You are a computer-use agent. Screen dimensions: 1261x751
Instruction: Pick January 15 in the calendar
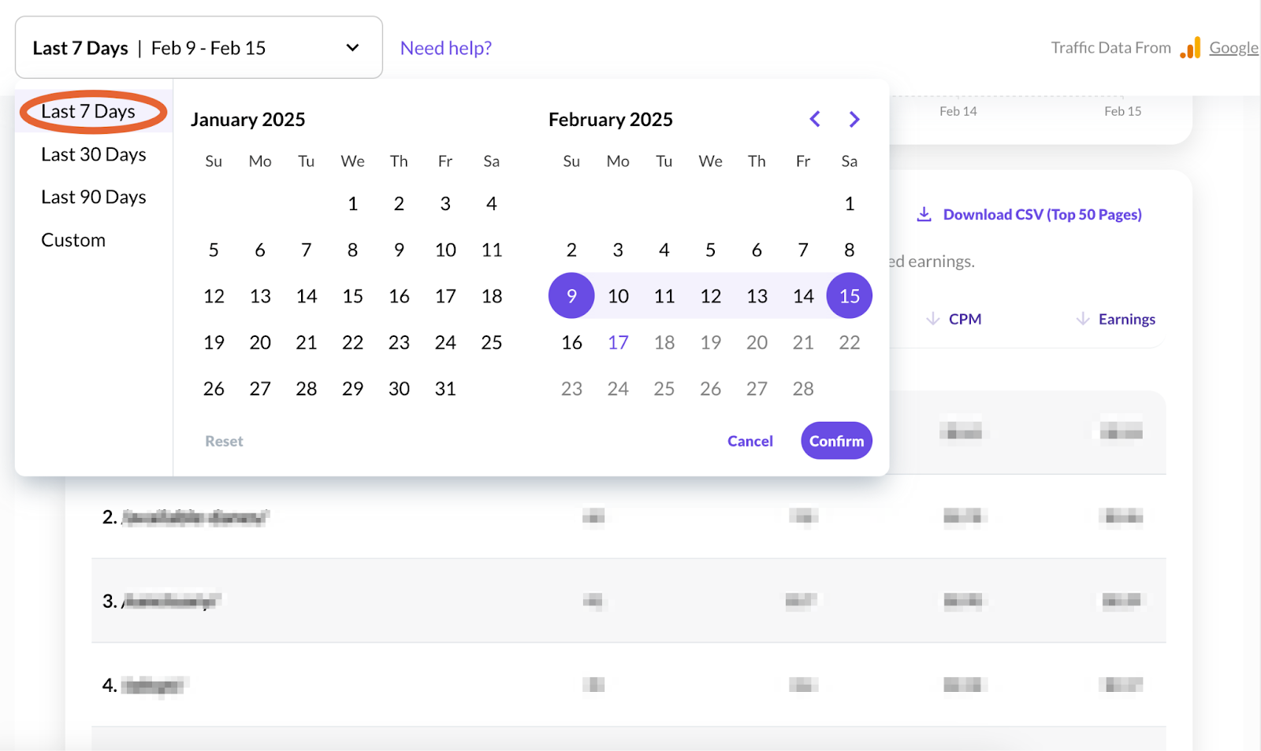point(352,296)
